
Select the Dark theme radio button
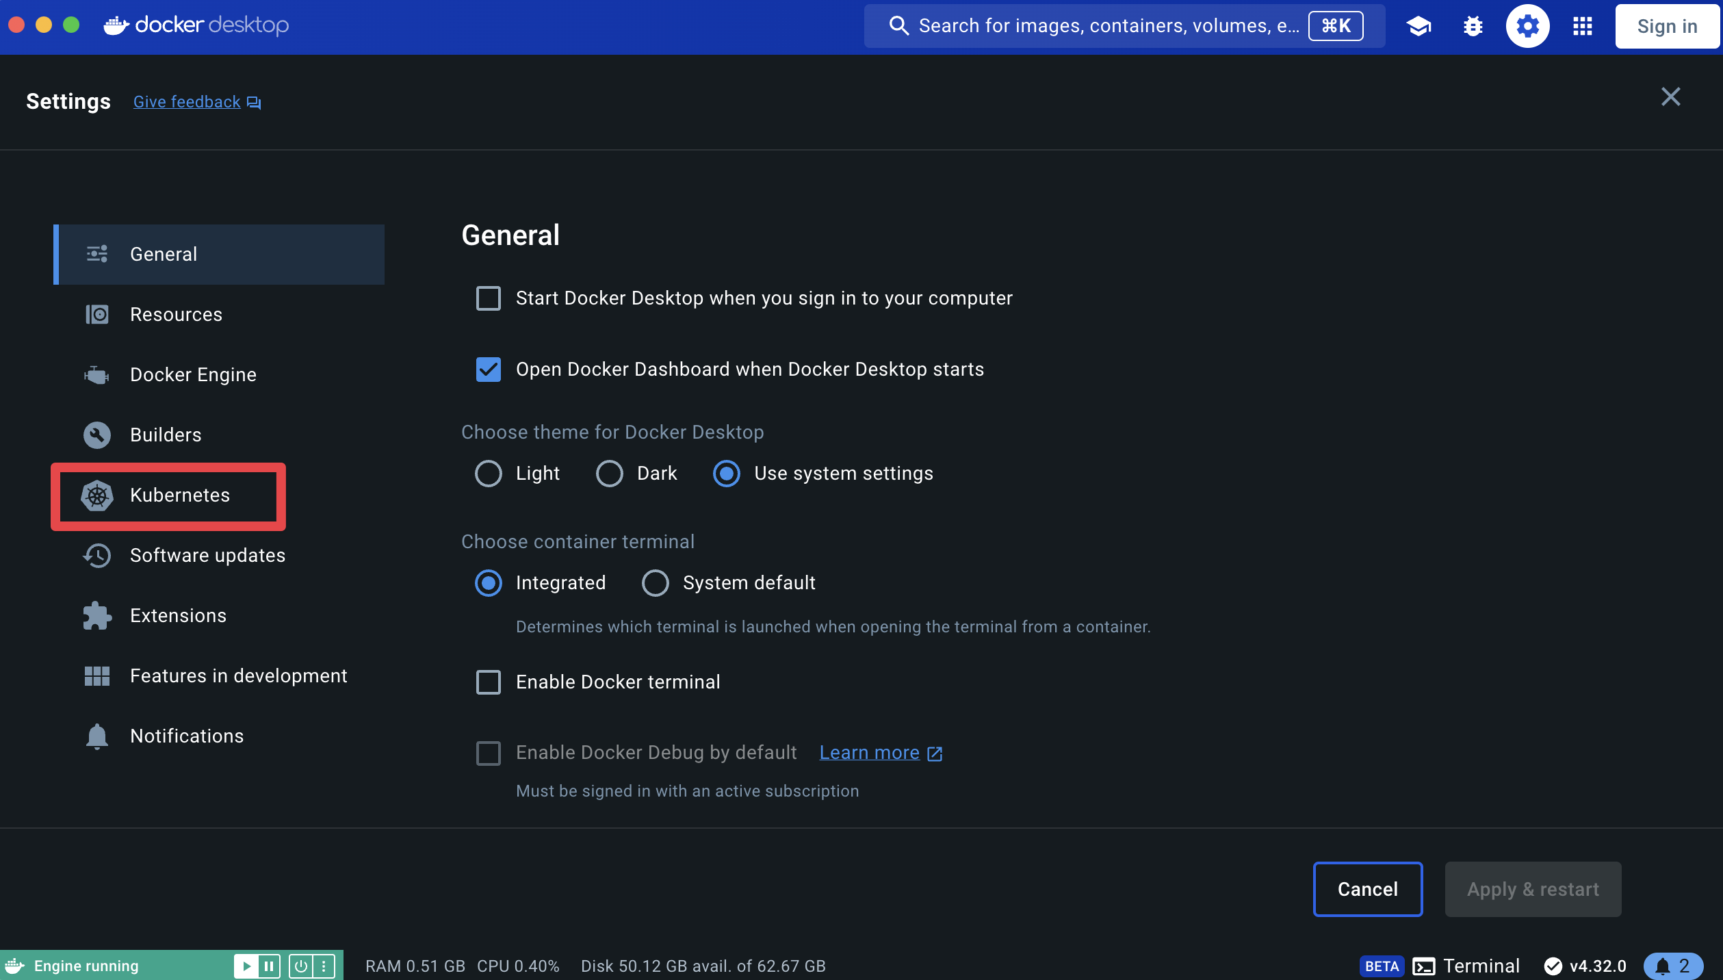(x=609, y=474)
